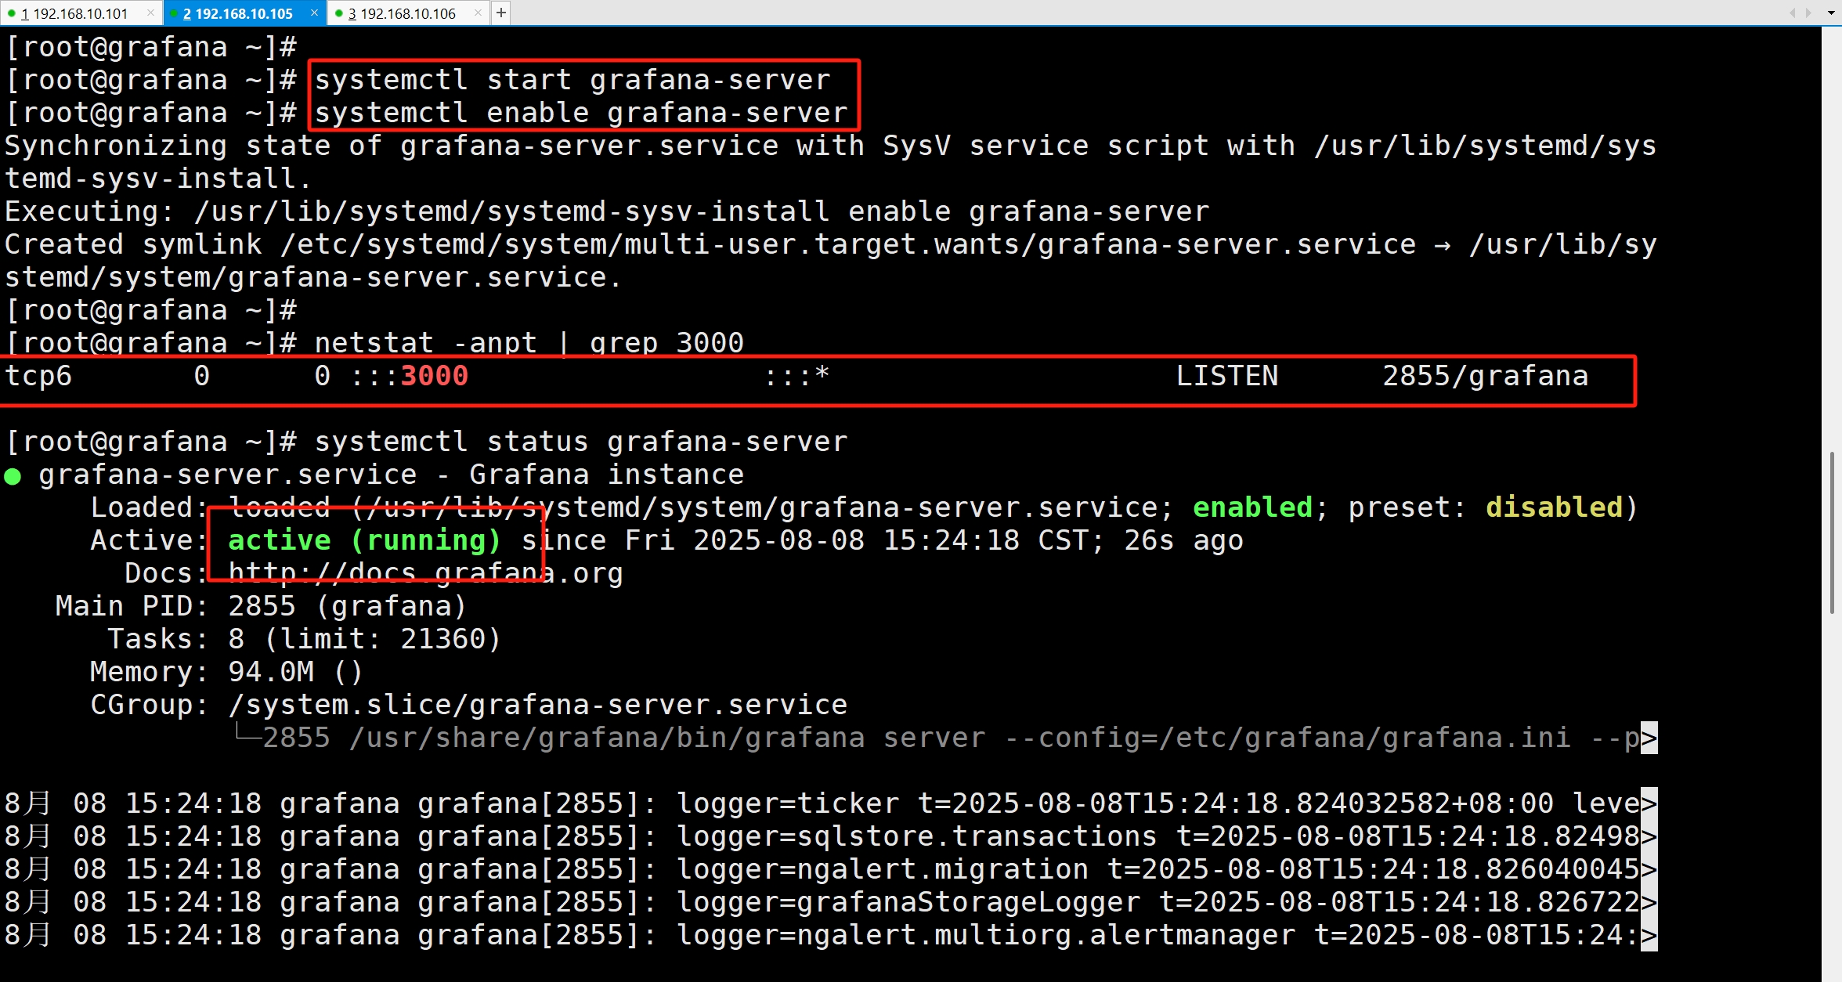Click the LISTEN state in netstat output
The height and width of the screenshot is (982, 1842).
(x=1226, y=376)
